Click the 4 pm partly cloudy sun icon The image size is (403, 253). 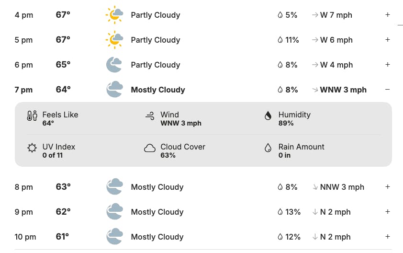tap(114, 15)
